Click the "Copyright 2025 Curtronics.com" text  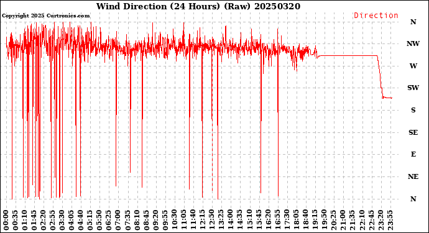point(45,16)
